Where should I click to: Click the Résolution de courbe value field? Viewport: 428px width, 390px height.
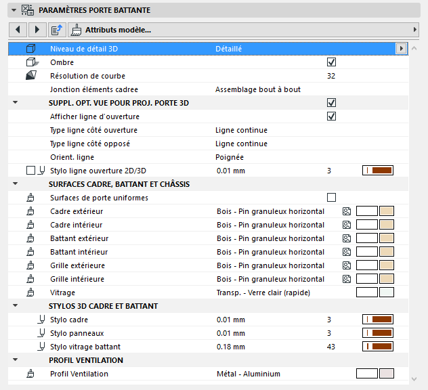[x=331, y=76]
